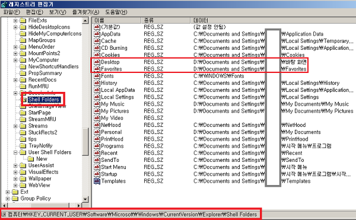The height and width of the screenshot is (220, 356).
Task: Expand the HideDesktopIcons tree node
Action: pos(15,27)
